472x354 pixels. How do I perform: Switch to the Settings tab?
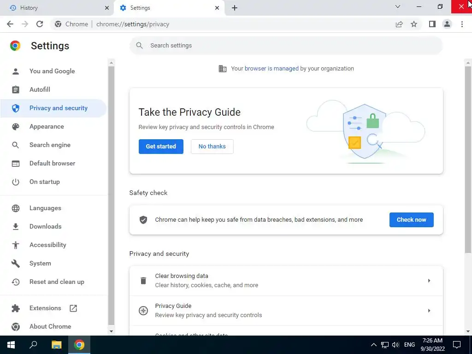tap(170, 8)
